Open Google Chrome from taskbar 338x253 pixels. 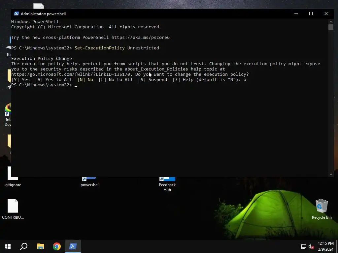click(57, 246)
